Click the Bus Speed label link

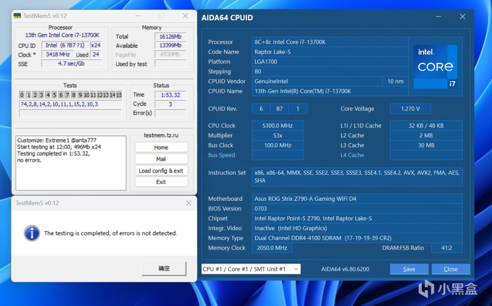tap(222, 155)
